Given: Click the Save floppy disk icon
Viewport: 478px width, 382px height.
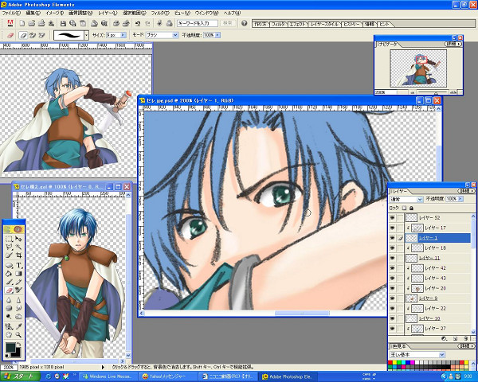Looking at the screenshot, I should [63, 23].
